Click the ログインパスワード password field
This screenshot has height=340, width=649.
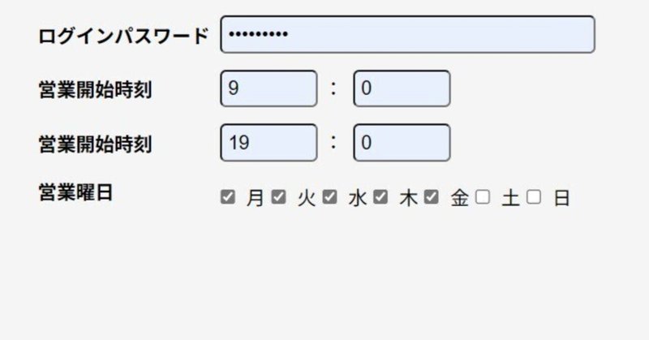coord(407,35)
